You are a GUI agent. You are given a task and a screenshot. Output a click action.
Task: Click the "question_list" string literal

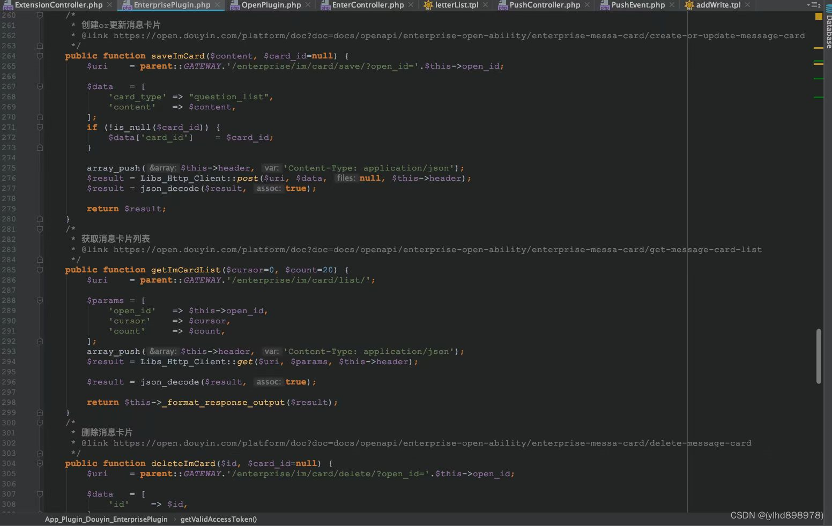[228, 97]
